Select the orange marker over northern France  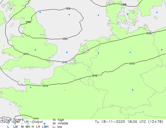point(65,90)
